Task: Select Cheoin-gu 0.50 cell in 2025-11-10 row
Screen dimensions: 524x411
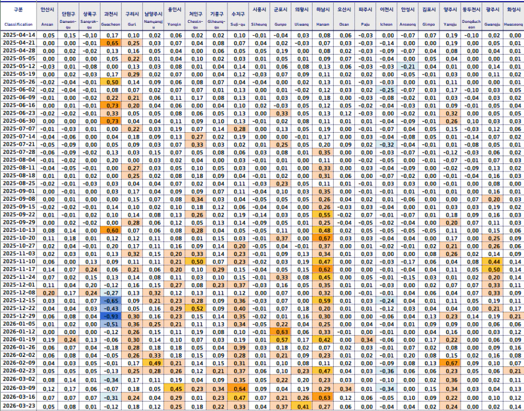Action: pyautogui.click(x=196, y=261)
